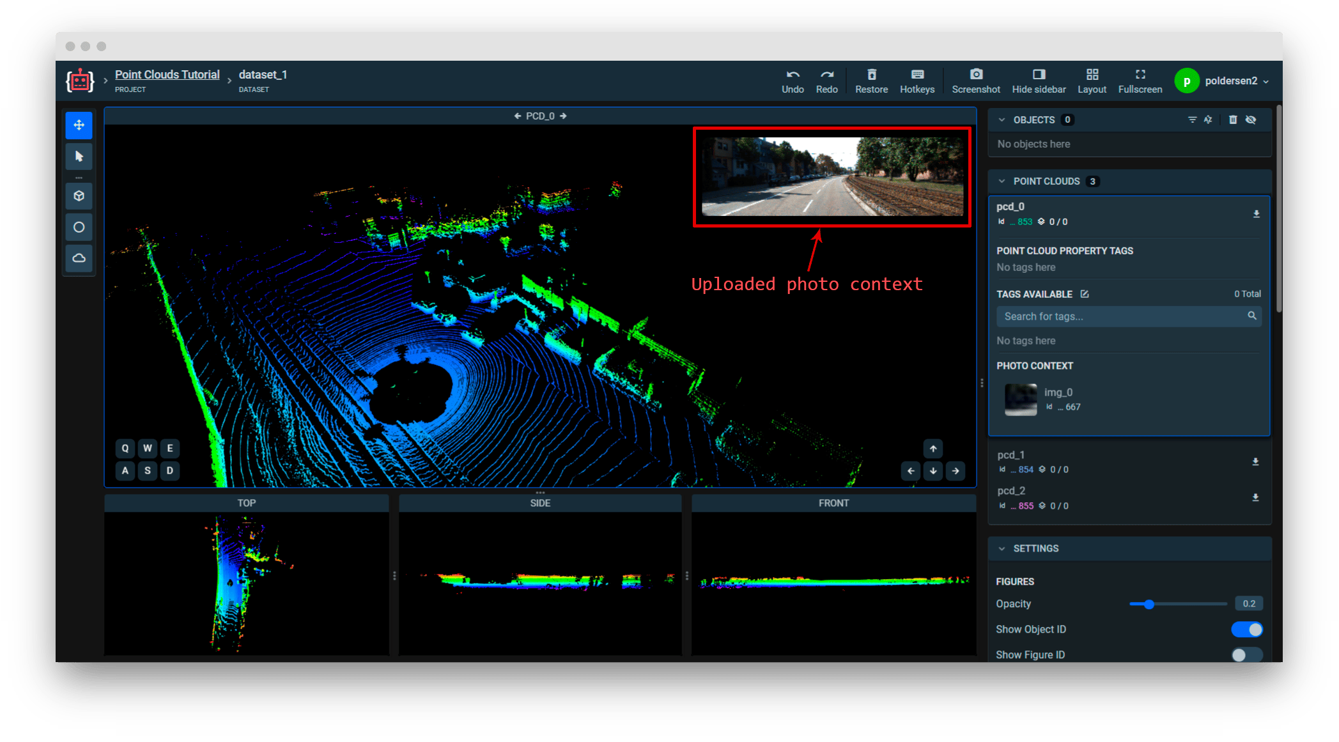This screenshot has width=1339, height=742.
Task: Download the pcd_0 point cloud
Action: tap(1257, 214)
